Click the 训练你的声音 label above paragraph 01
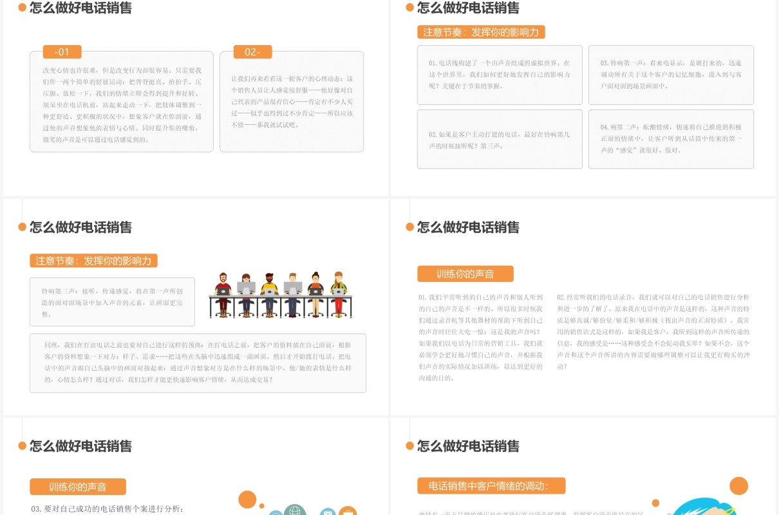This screenshot has height=515, width=779. 465,274
